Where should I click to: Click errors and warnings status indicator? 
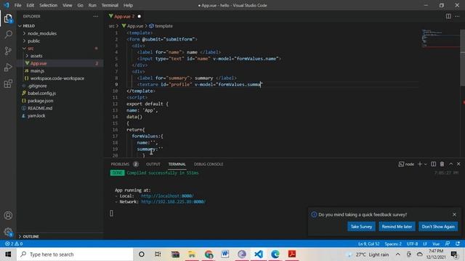point(14,244)
